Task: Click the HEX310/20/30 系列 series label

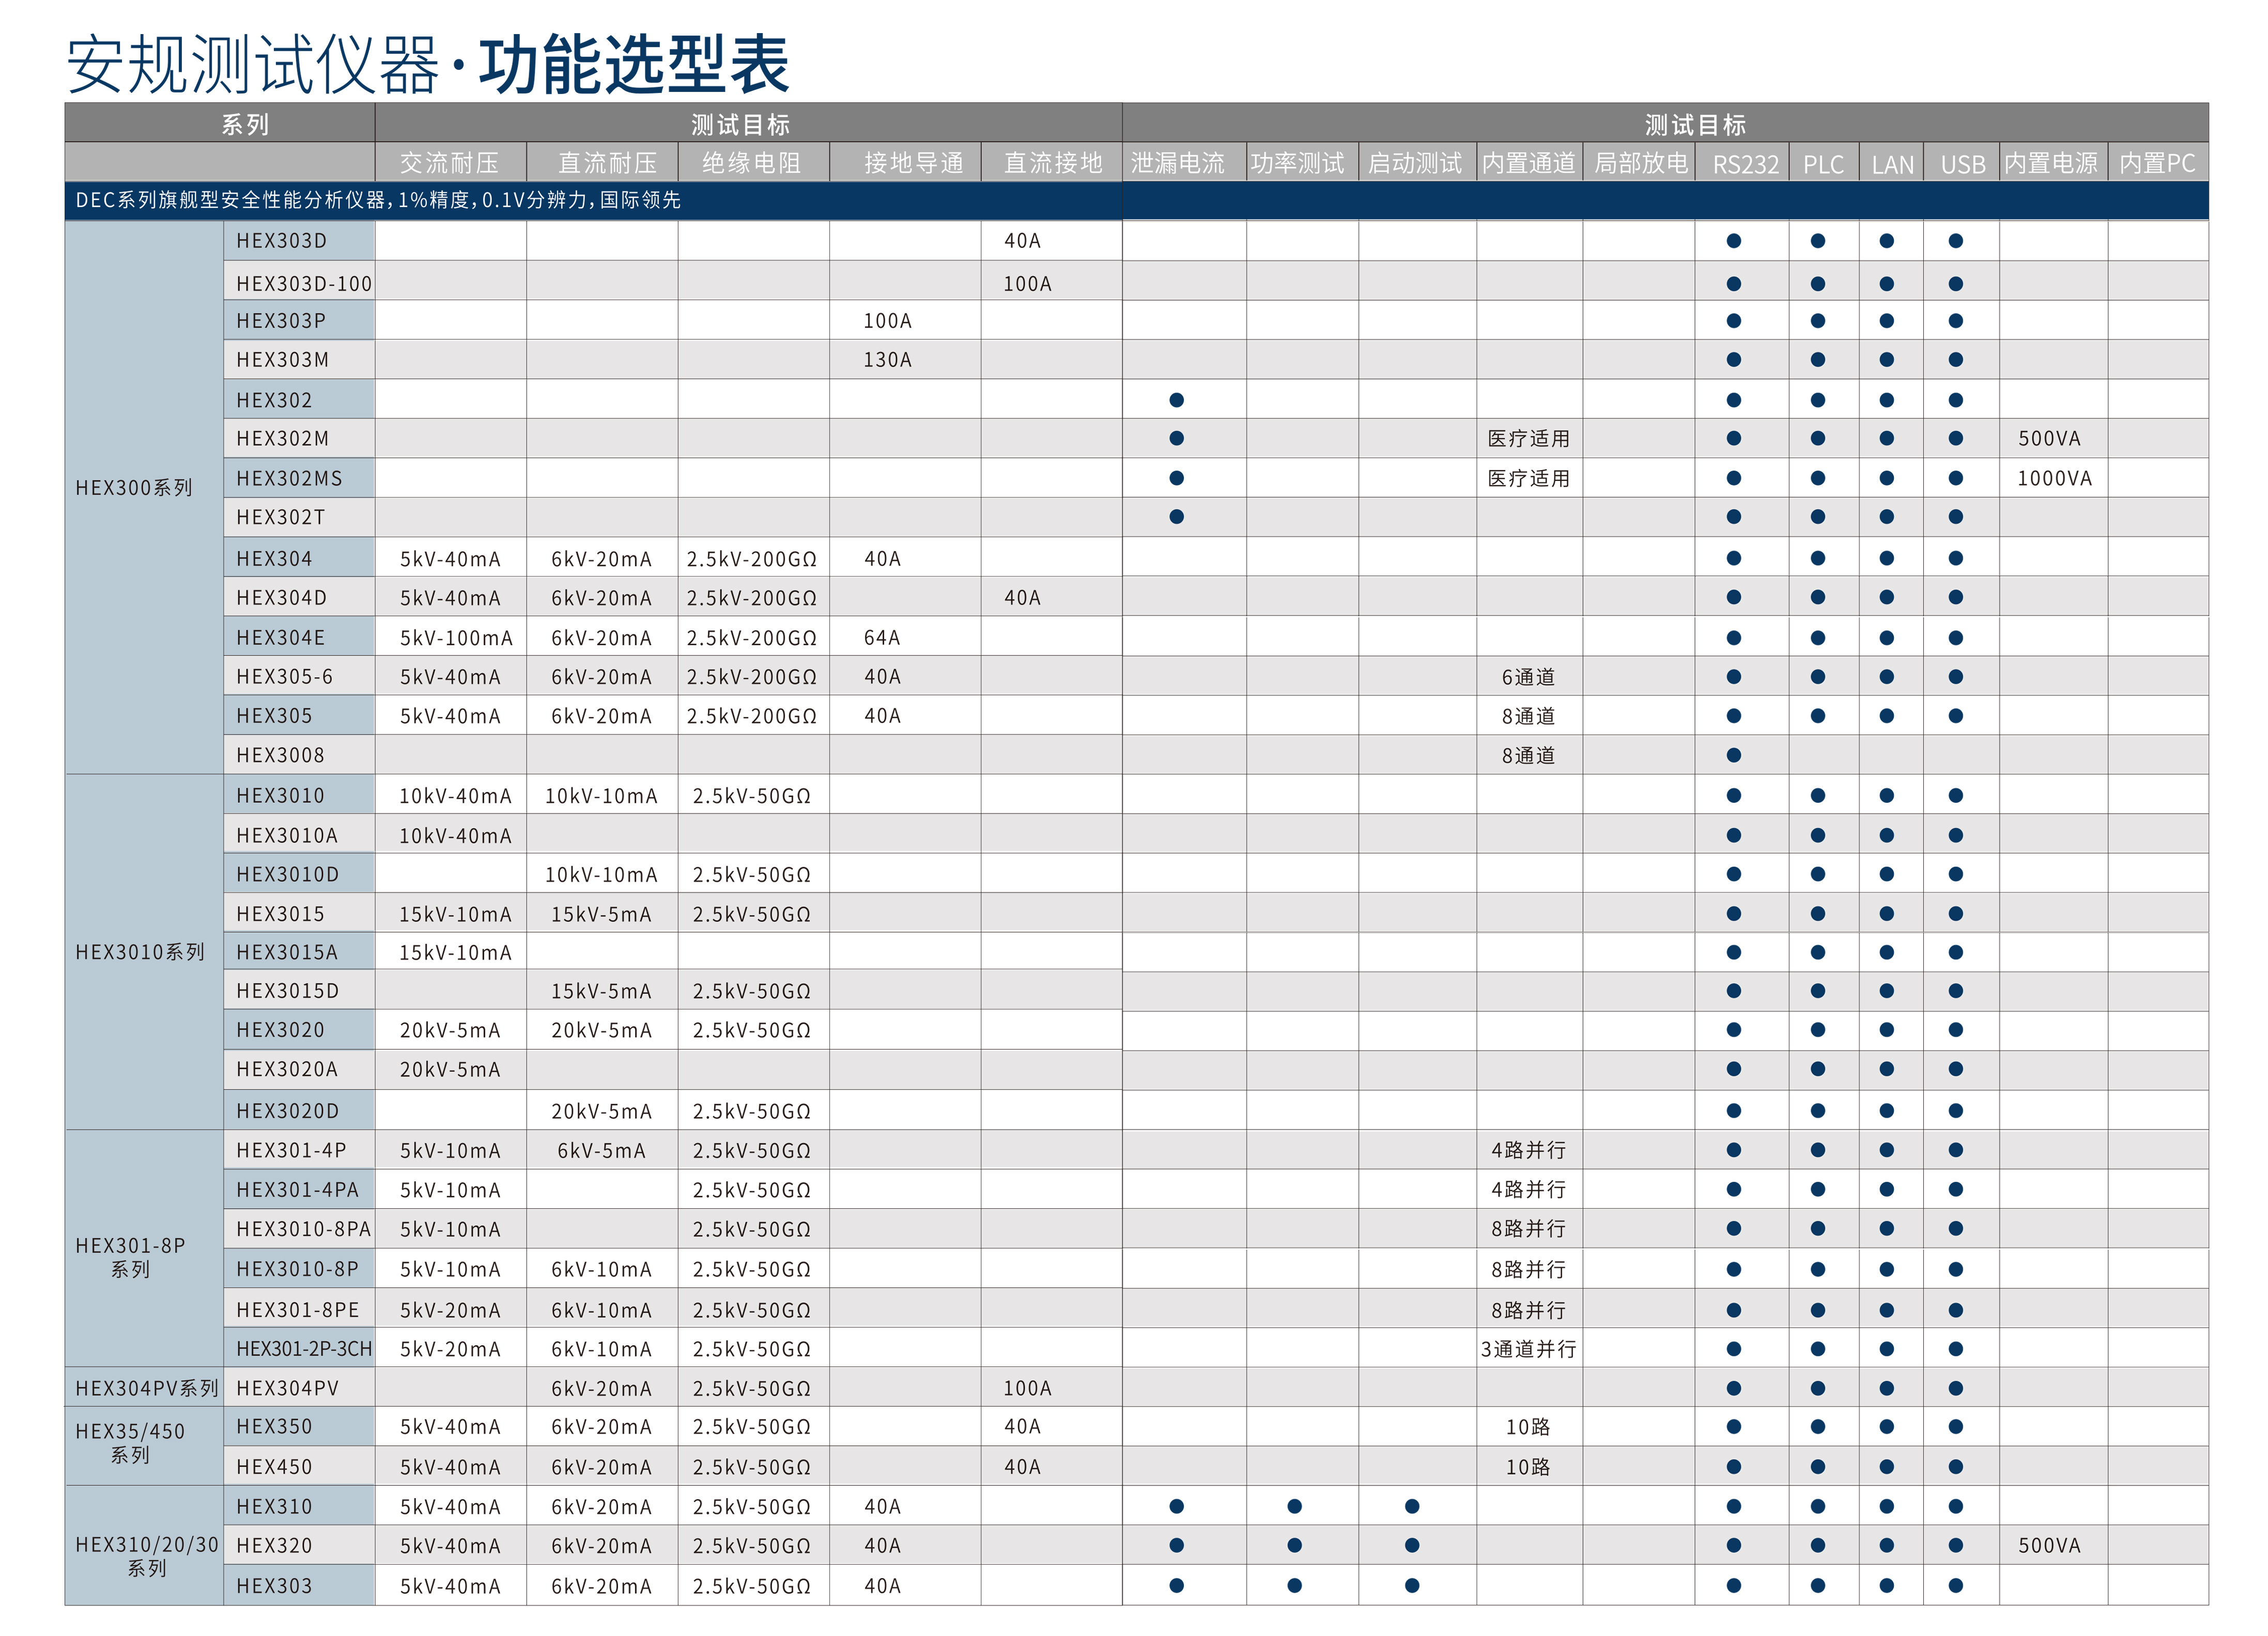Action: click(147, 1556)
